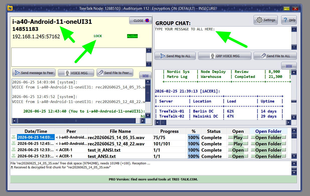This screenshot has width=310, height=196.
Task: Click the microphone icon on GRP VOICE MSG
Action: (x=212, y=56)
